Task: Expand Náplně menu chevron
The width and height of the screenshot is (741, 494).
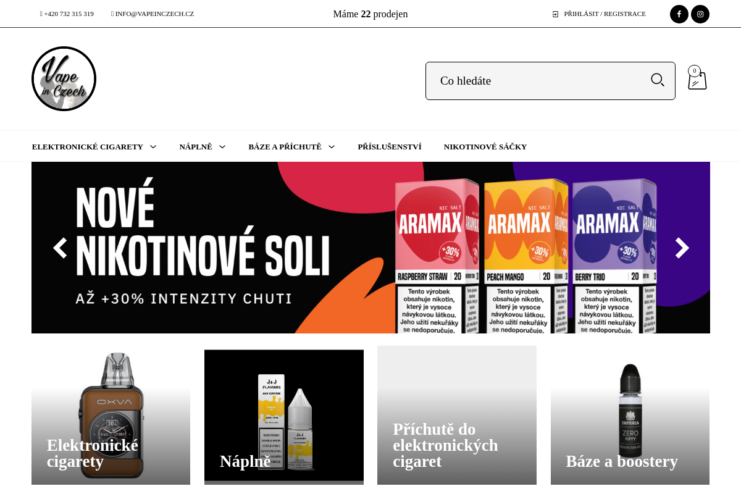Action: (x=222, y=147)
